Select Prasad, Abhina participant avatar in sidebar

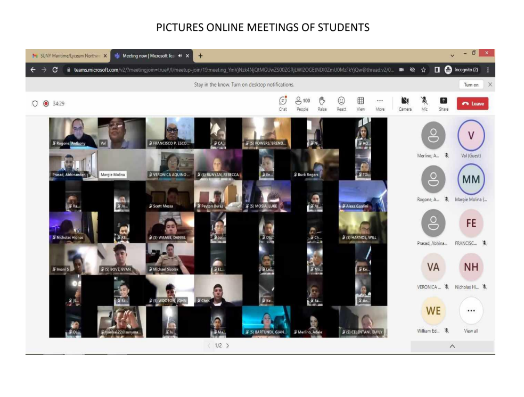click(x=433, y=223)
